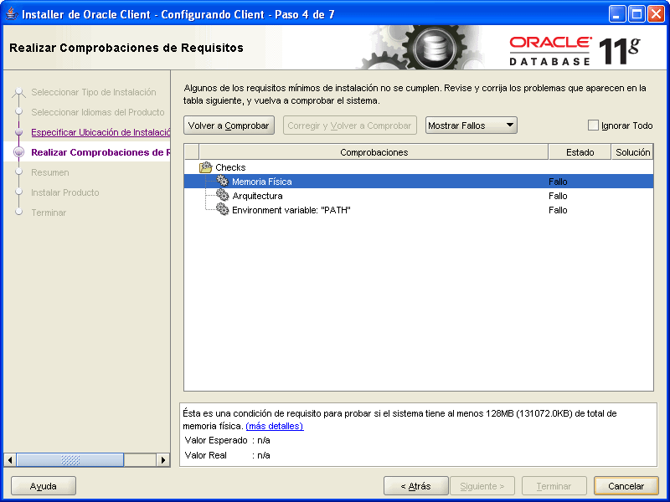Open the Especificar Ubicación de Instalación step

[100, 132]
